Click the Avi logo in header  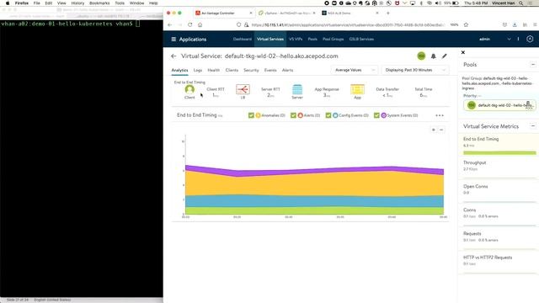click(x=530, y=40)
